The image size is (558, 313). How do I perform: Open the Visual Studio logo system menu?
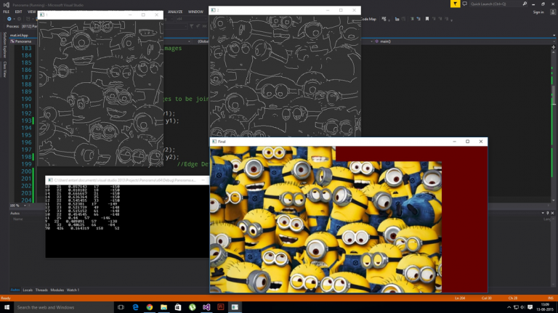[6, 4]
